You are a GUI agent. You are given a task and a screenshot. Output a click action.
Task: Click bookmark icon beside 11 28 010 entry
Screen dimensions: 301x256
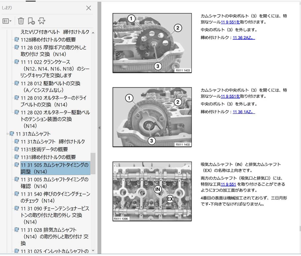tap(17, 98)
